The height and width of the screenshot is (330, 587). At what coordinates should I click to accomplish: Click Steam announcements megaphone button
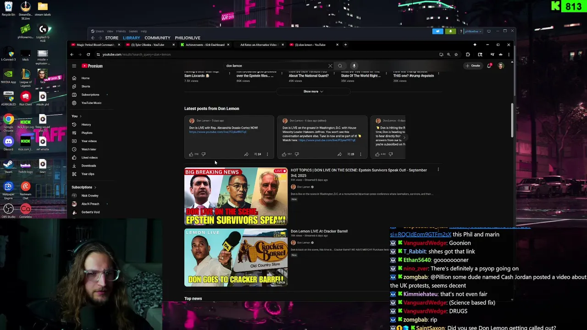click(x=437, y=31)
